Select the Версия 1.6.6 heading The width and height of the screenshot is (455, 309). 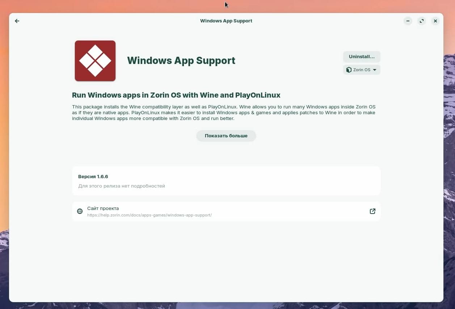(x=93, y=177)
